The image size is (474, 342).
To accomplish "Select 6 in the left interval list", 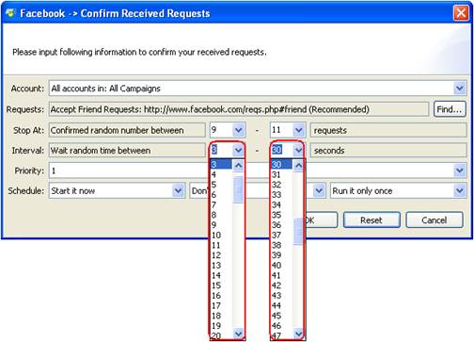I will 221,195.
